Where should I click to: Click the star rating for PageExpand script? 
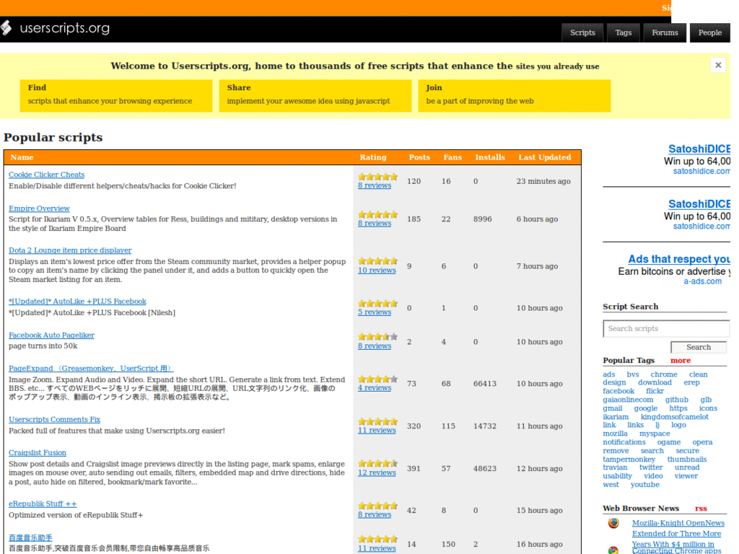[377, 379]
